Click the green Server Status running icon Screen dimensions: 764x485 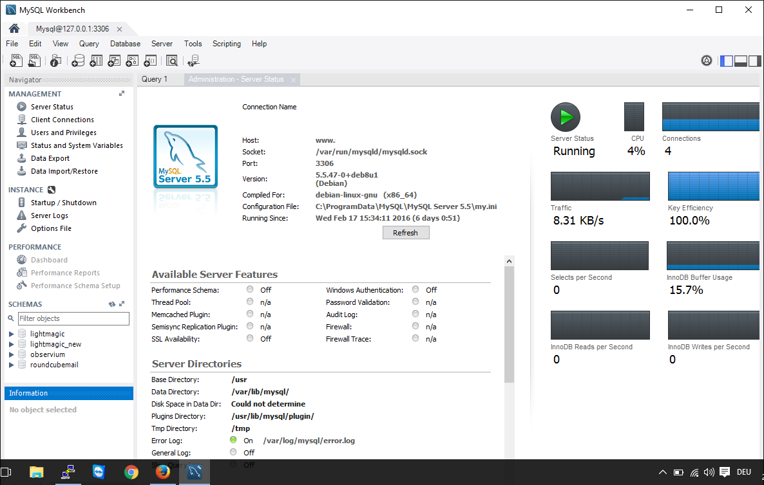point(565,117)
